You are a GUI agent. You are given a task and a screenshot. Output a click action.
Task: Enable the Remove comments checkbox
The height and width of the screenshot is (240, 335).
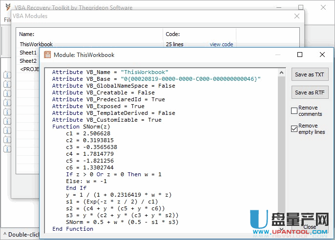294,111
